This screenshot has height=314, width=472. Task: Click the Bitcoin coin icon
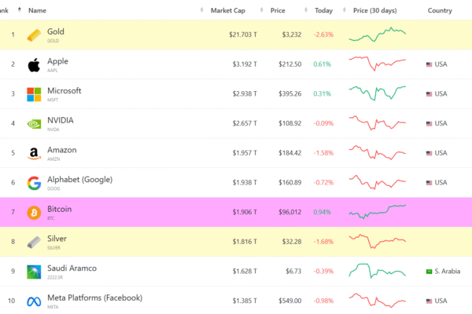point(34,213)
